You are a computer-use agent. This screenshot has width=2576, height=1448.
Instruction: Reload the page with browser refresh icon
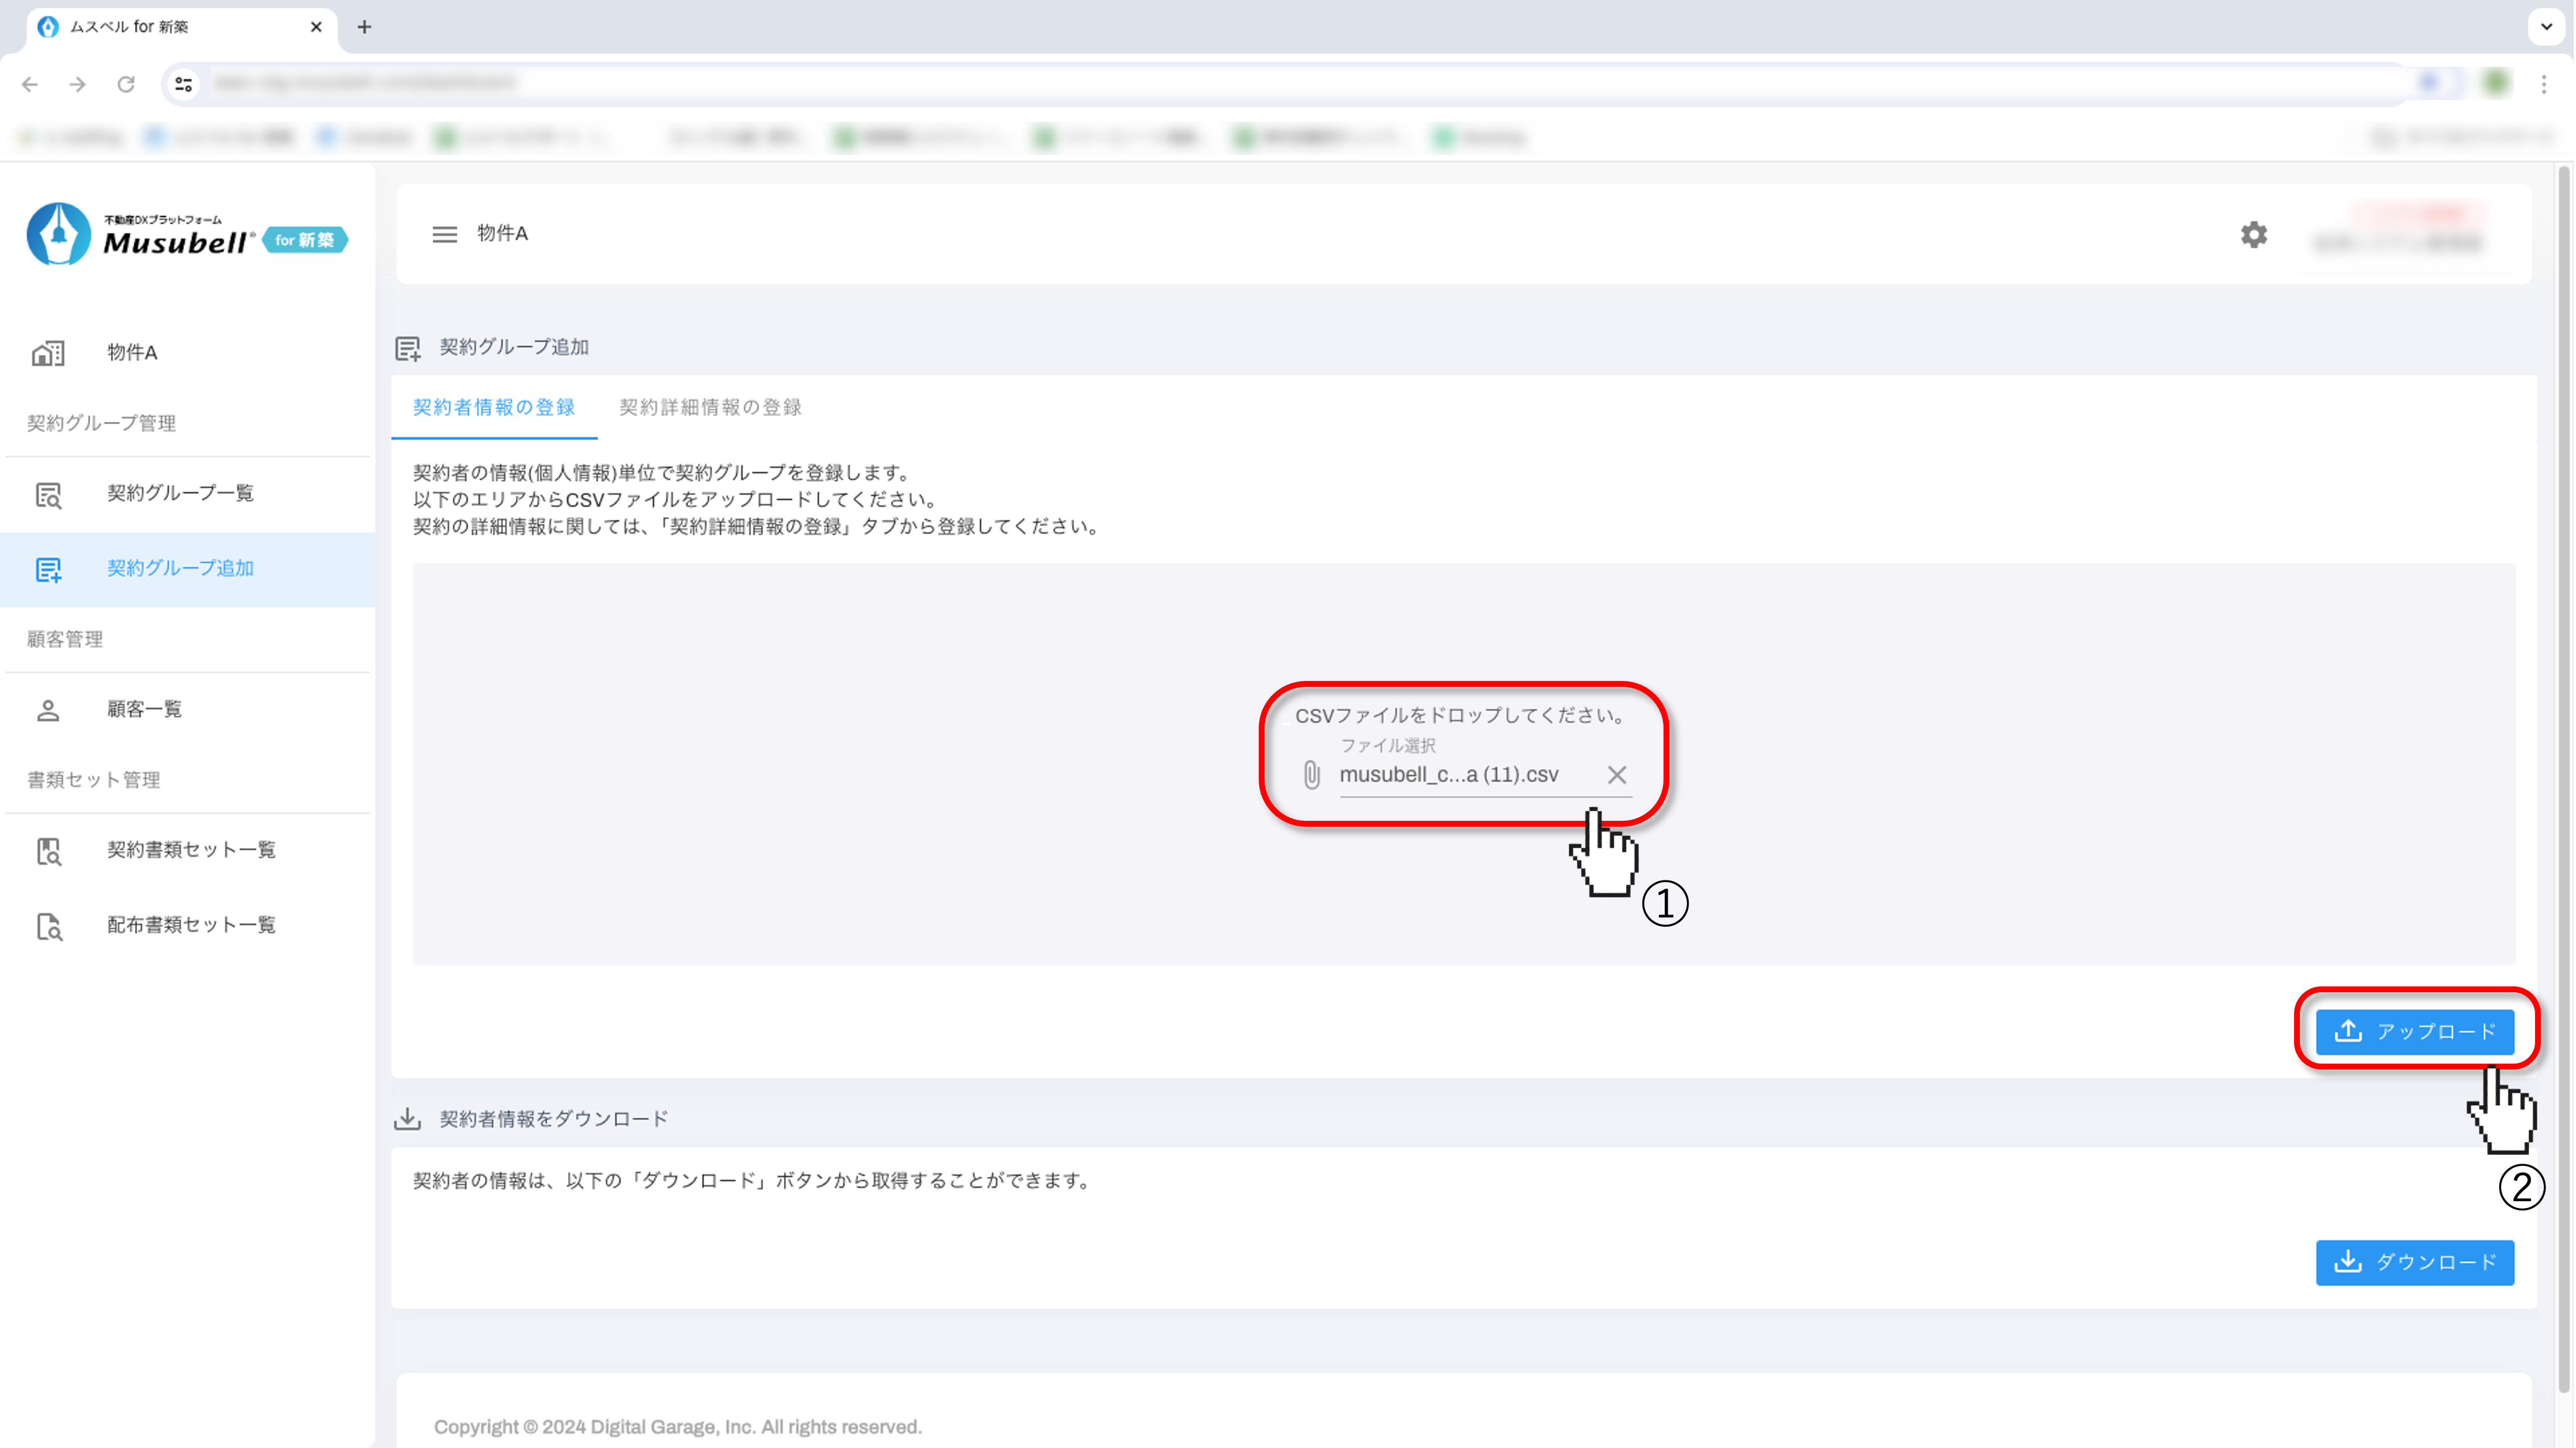tap(126, 84)
